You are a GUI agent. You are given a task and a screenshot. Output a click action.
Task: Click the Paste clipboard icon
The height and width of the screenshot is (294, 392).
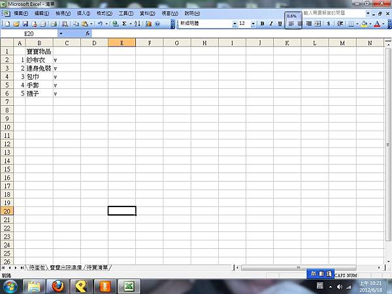click(x=85, y=24)
